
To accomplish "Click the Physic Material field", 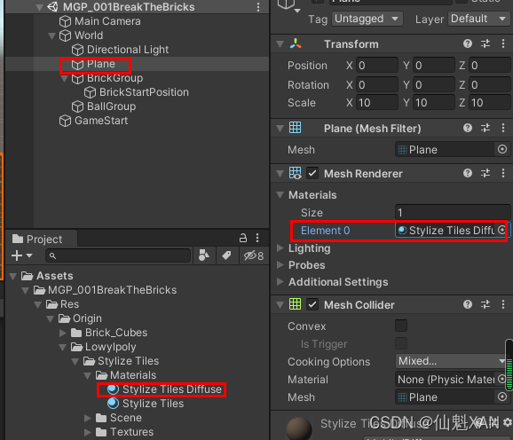I will [x=451, y=379].
